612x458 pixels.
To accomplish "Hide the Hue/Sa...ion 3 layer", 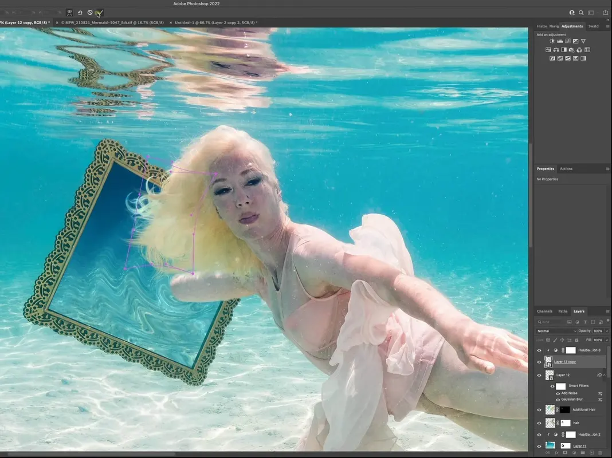I will [x=539, y=350].
